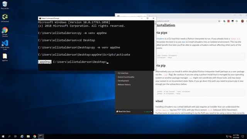
Task: Click the green circular Chrome extension icon
Action: (x=237, y=21)
